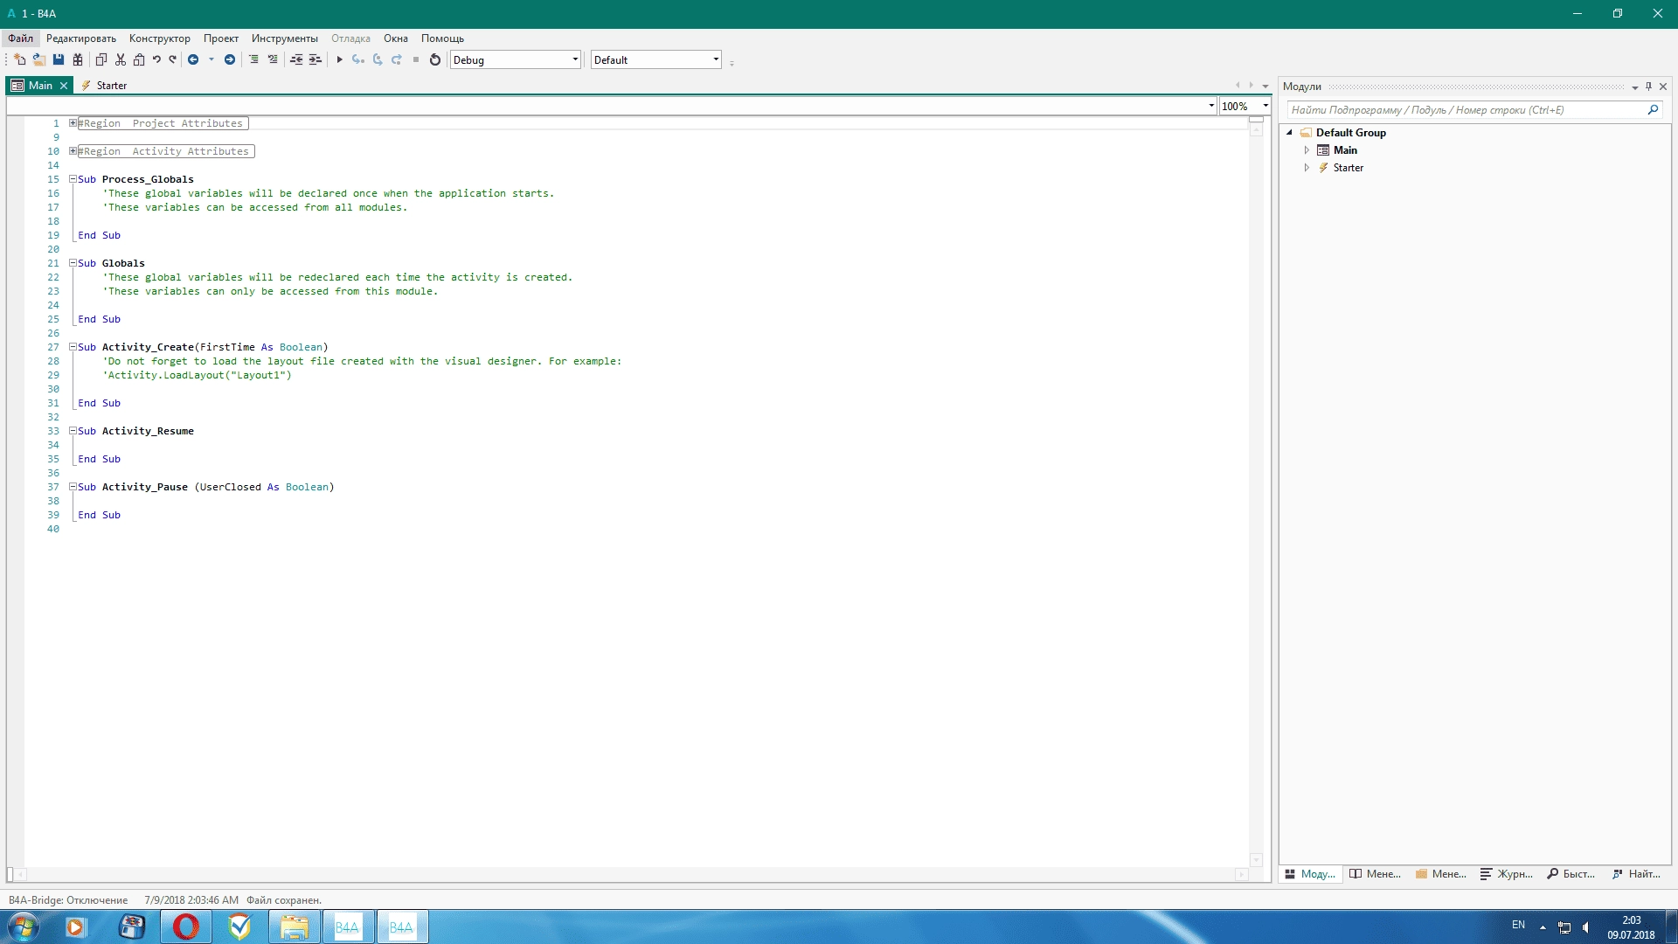Image resolution: width=1678 pixels, height=944 pixels.
Task: Select the Моду... bottom panel tab
Action: point(1310,874)
